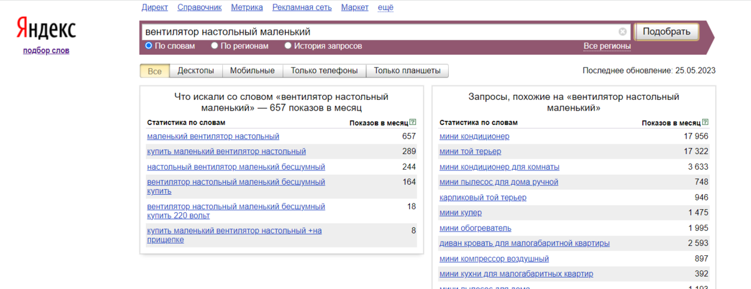Click left Статистика по словам column header

coord(186,123)
